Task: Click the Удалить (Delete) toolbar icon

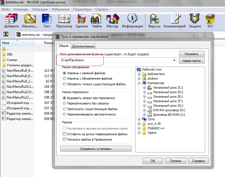Action: point(82,21)
